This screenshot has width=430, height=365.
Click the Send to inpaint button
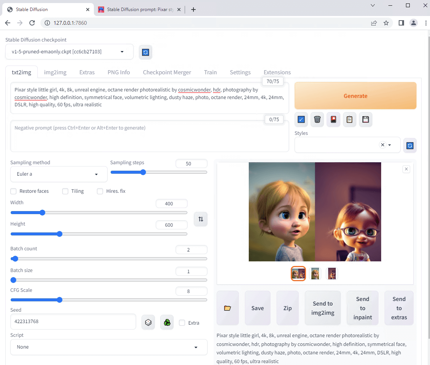362,308
